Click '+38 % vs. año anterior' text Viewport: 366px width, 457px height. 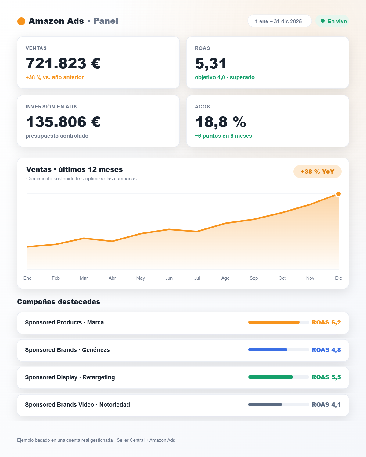pos(55,77)
